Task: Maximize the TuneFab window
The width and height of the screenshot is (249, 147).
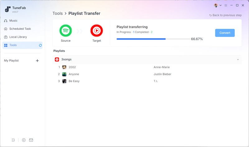Action: [237, 5]
